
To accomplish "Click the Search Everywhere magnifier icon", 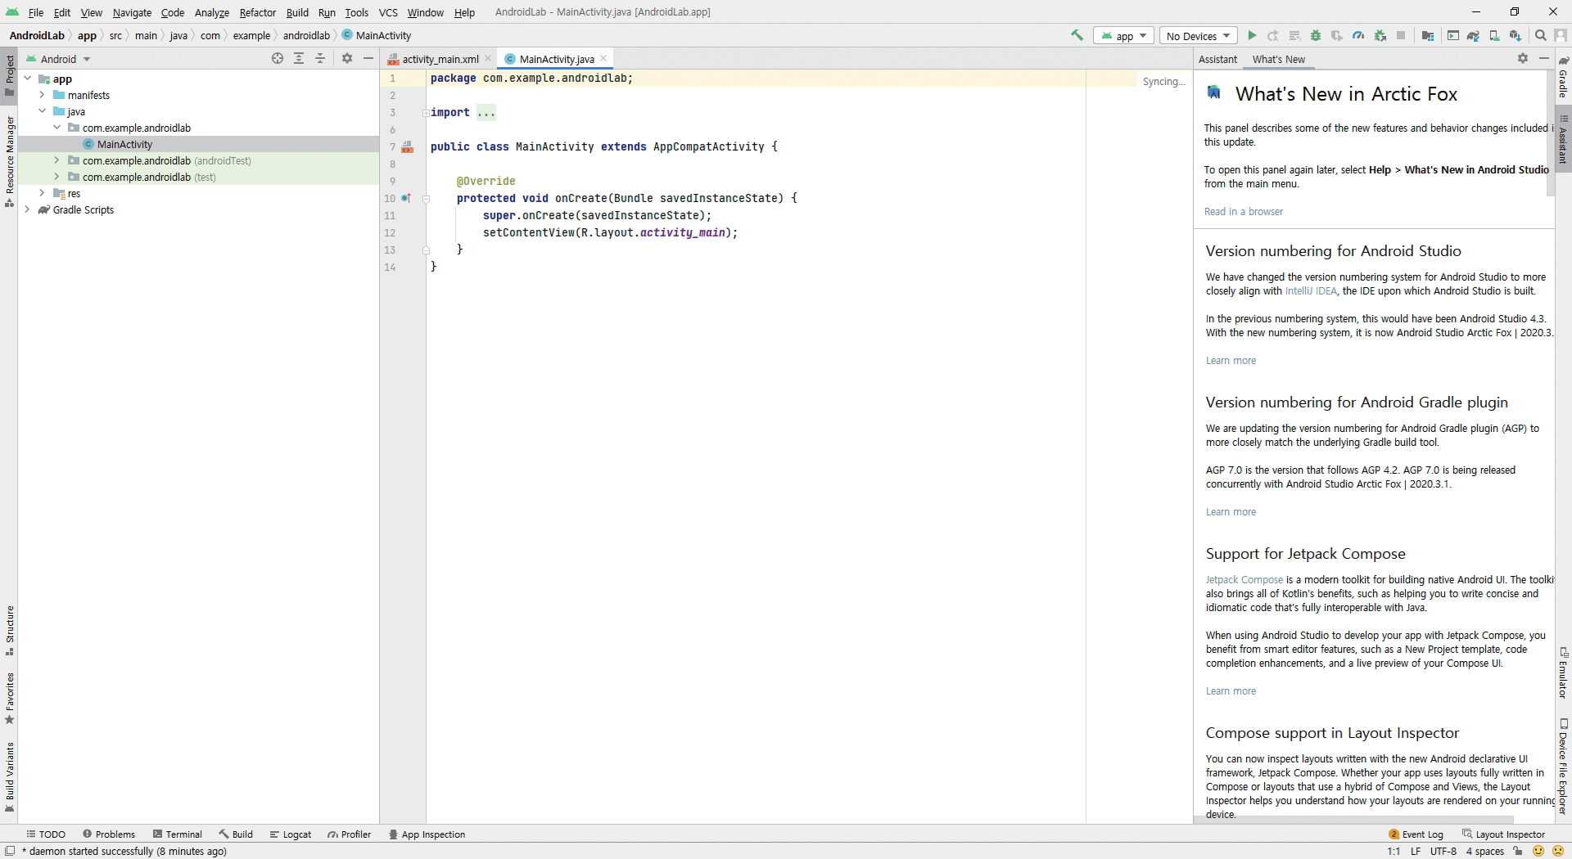I will point(1540,35).
